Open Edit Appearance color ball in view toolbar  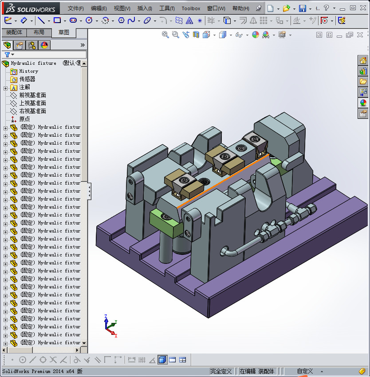[x=256, y=35]
